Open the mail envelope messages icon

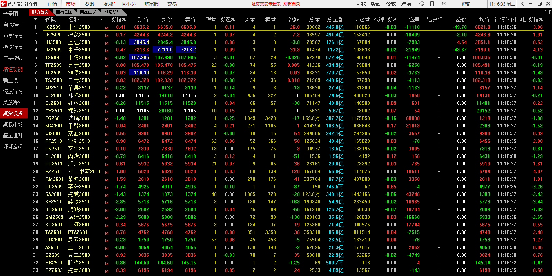[x=444, y=4]
